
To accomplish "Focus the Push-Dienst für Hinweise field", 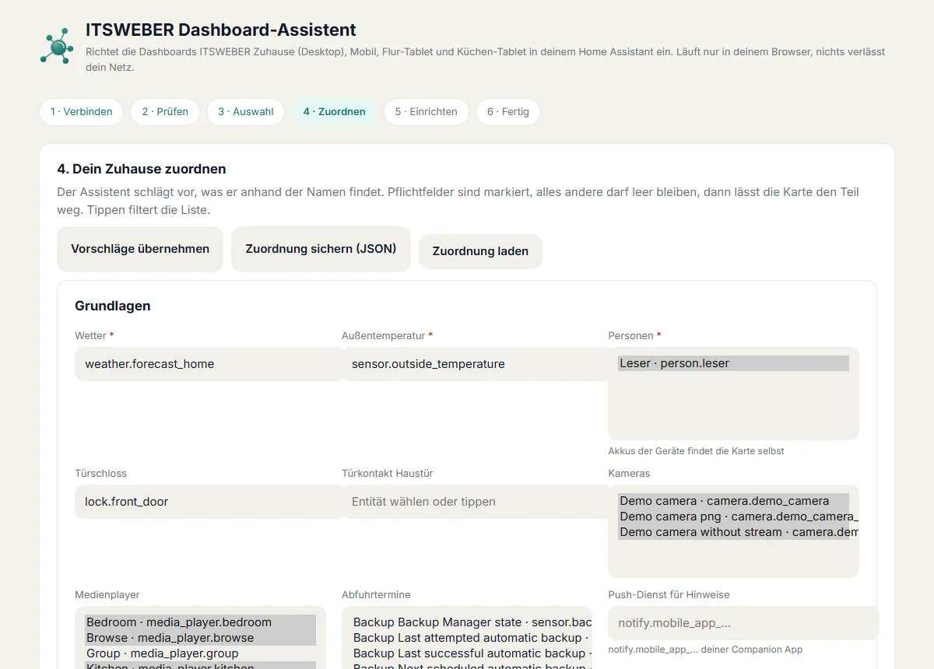I will (x=743, y=622).
